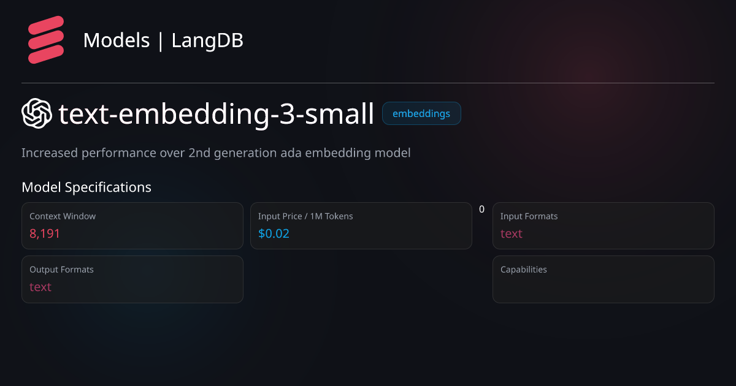736x386 pixels.
Task: Select the empty Capabilities card
Action: click(604, 279)
